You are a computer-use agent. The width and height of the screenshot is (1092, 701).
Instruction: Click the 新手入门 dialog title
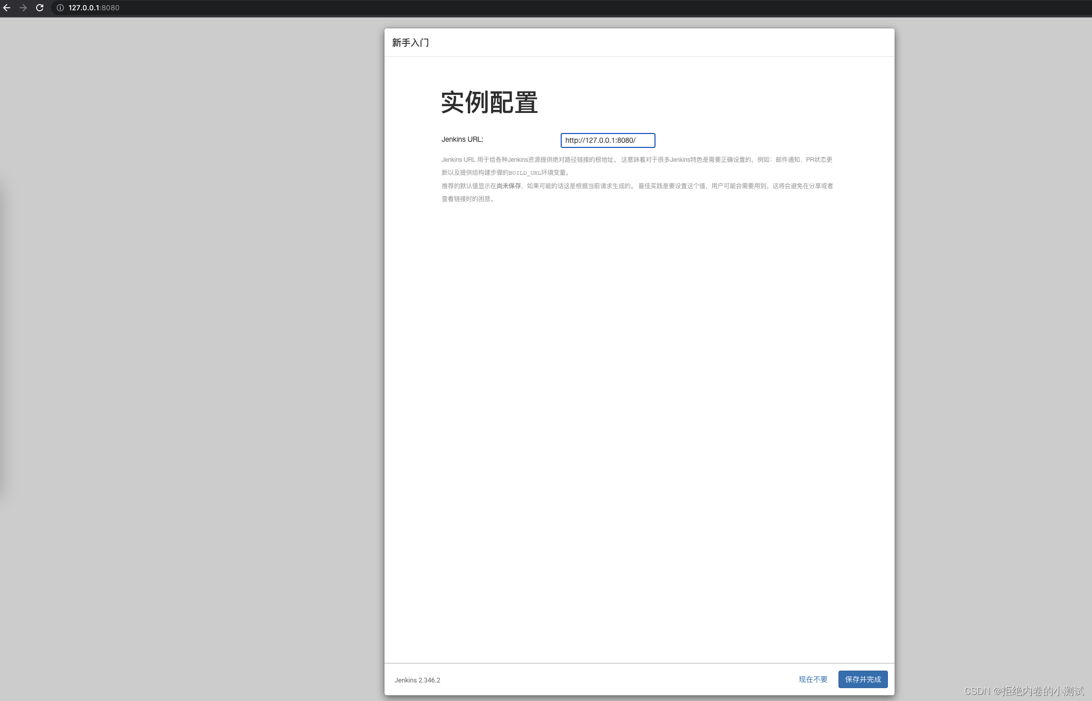410,43
